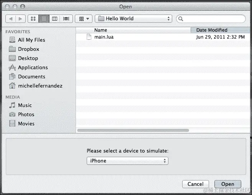Viewport: 252px width, 195px height.
Task: Click the All My Files icon in sidebar
Action: [12, 40]
